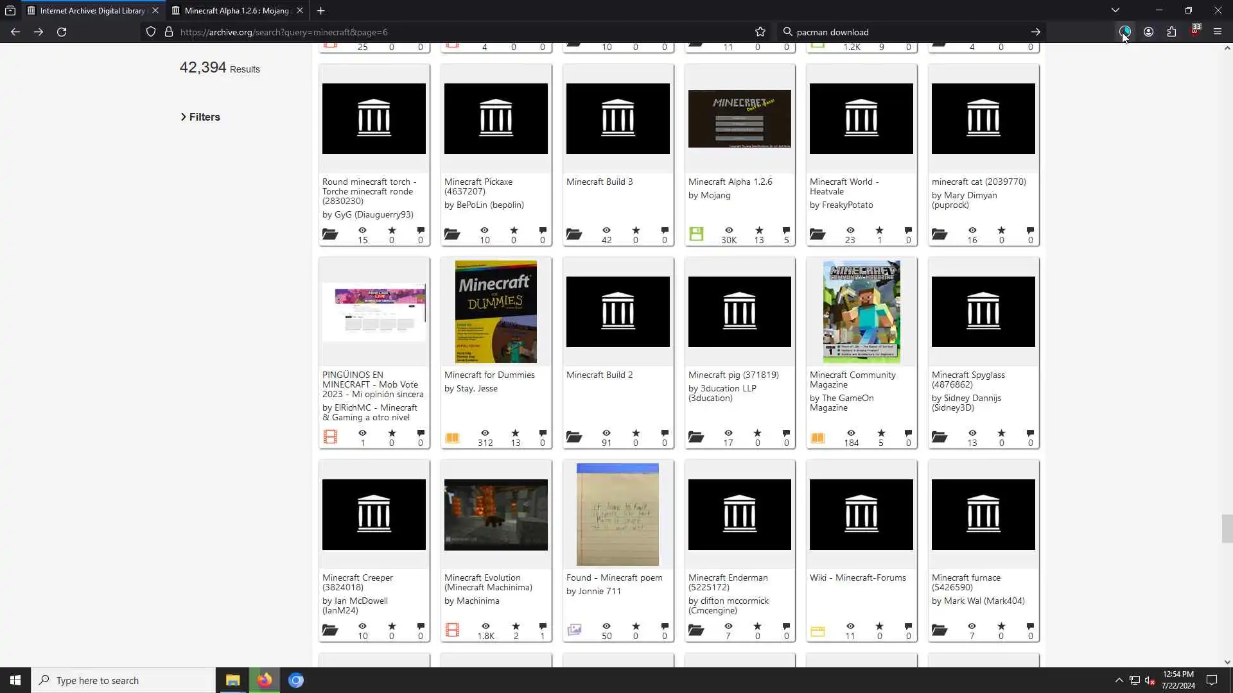
Task: Click the Minecraft for Dummies cover thumbnail
Action: pyautogui.click(x=496, y=312)
